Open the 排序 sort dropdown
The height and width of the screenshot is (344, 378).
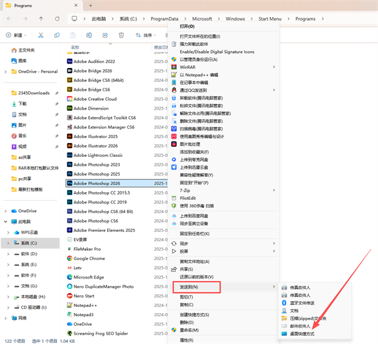coord(146,35)
